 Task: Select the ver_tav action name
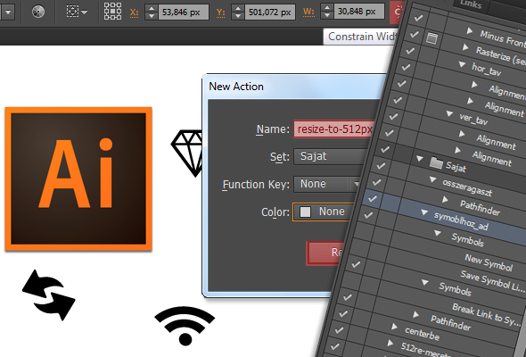[x=473, y=119]
